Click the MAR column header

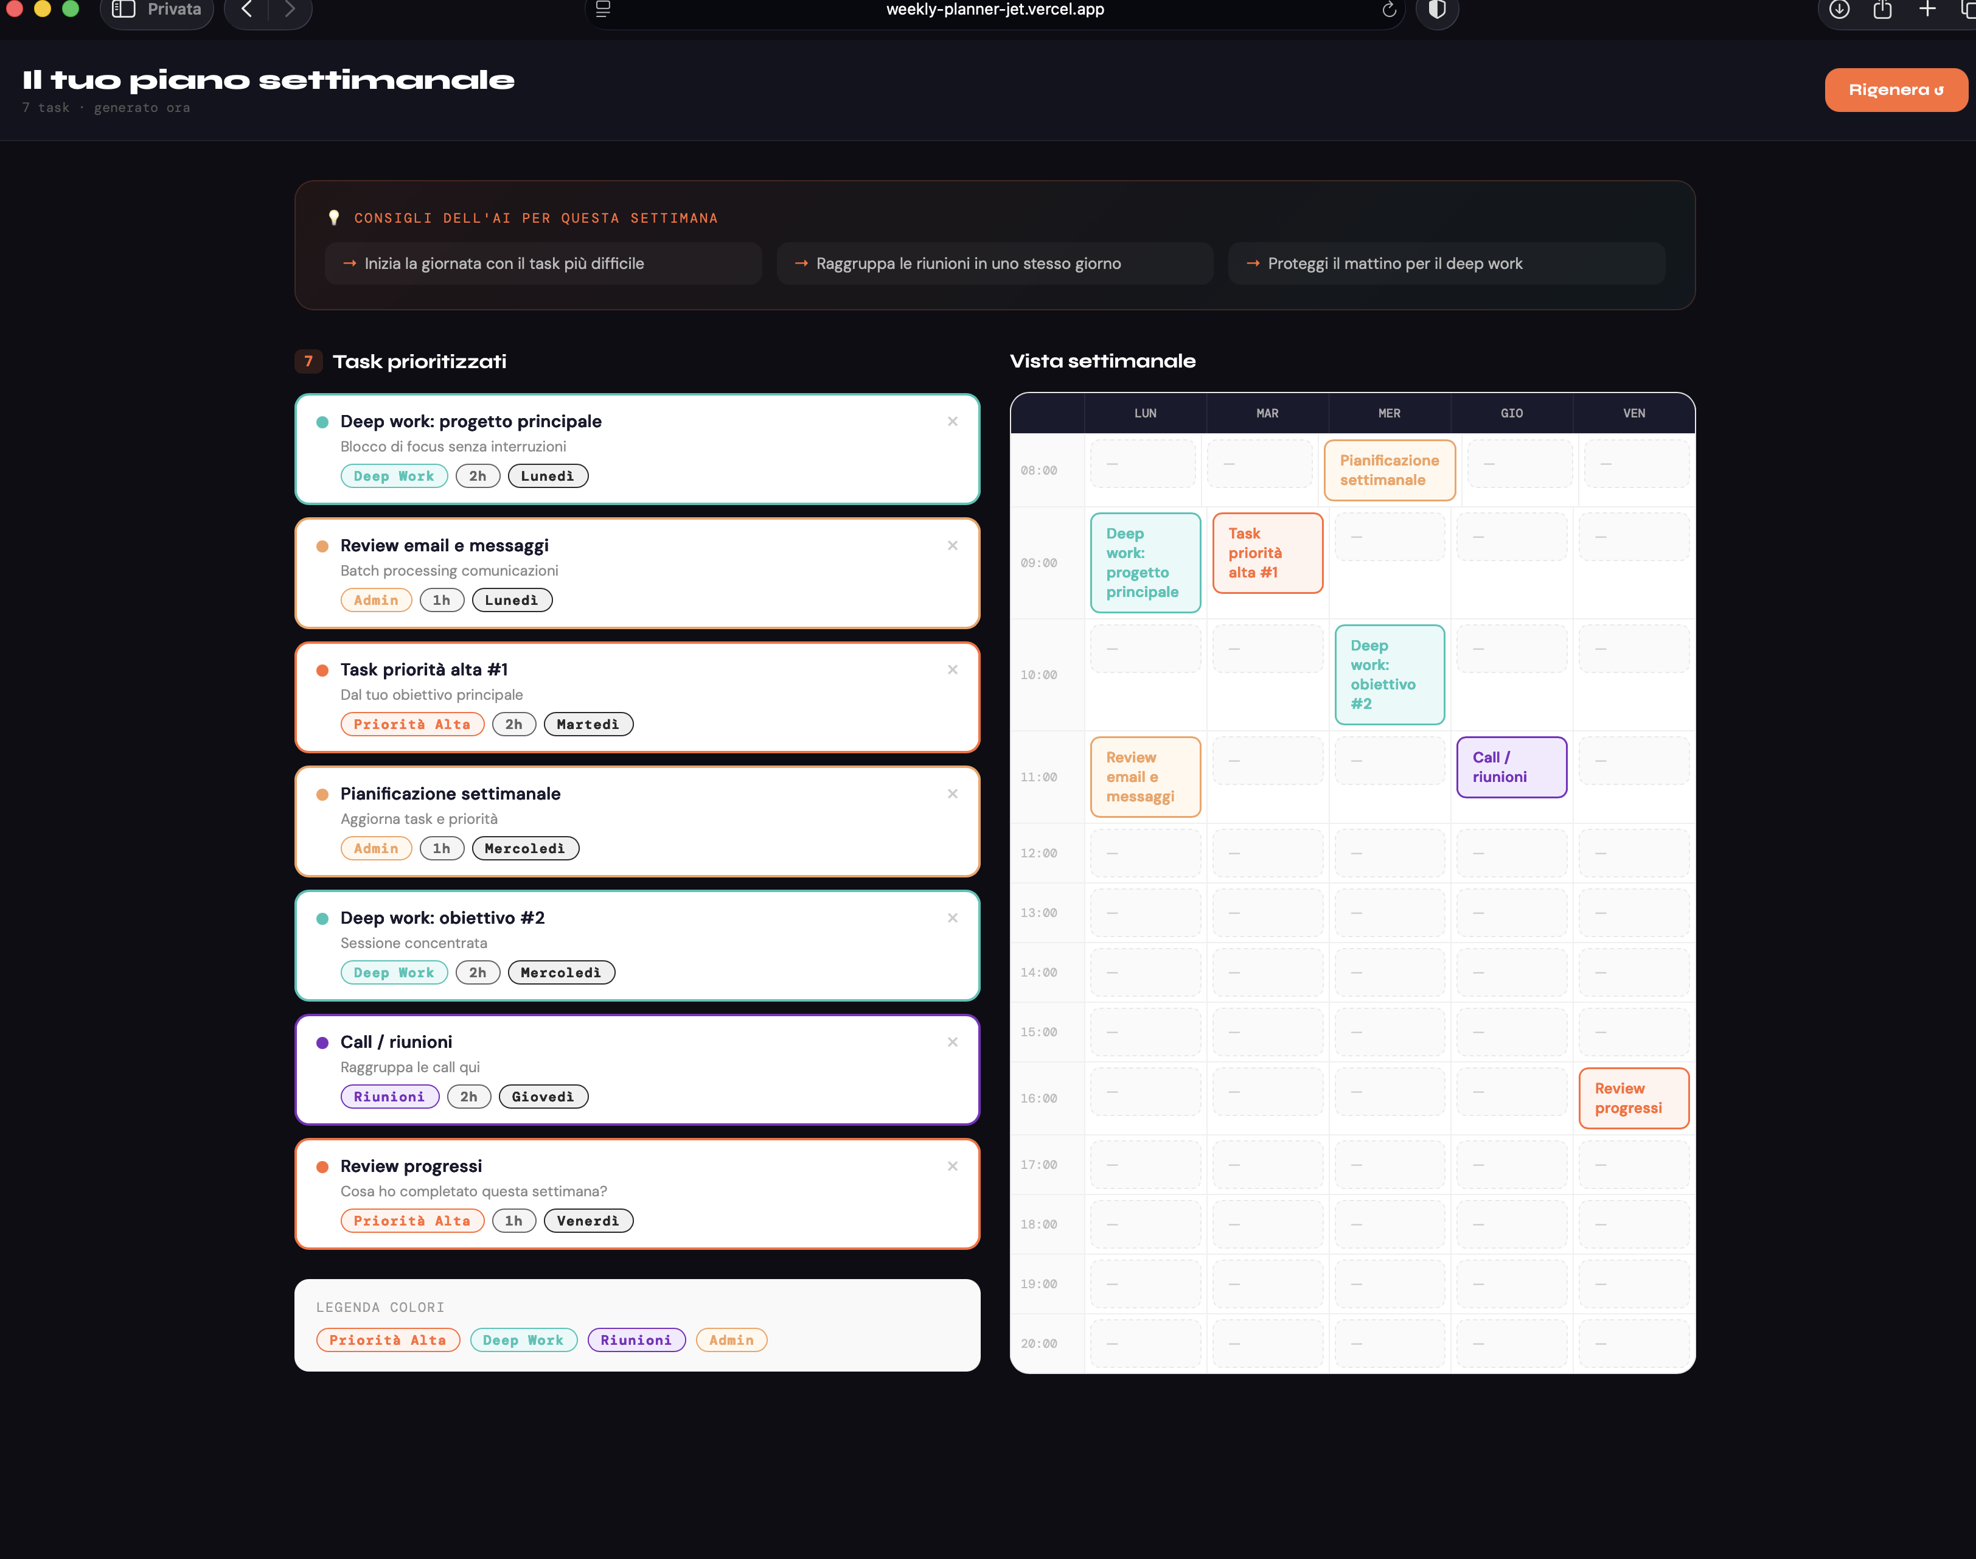pyautogui.click(x=1268, y=414)
